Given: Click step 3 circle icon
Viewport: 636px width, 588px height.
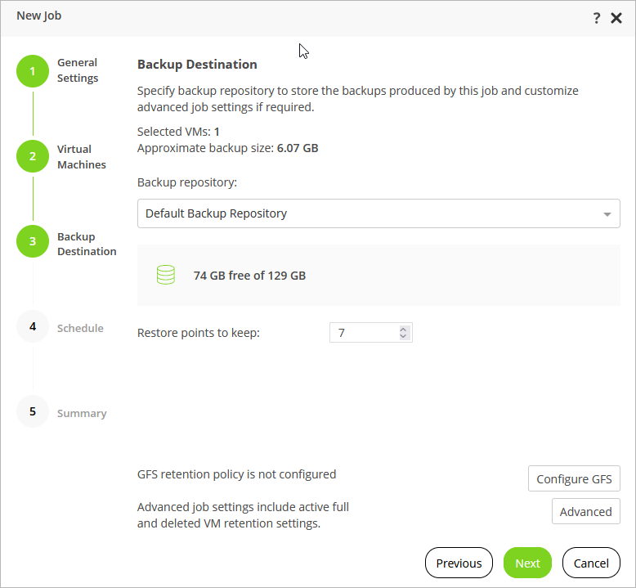Looking at the screenshot, I should pyautogui.click(x=33, y=241).
